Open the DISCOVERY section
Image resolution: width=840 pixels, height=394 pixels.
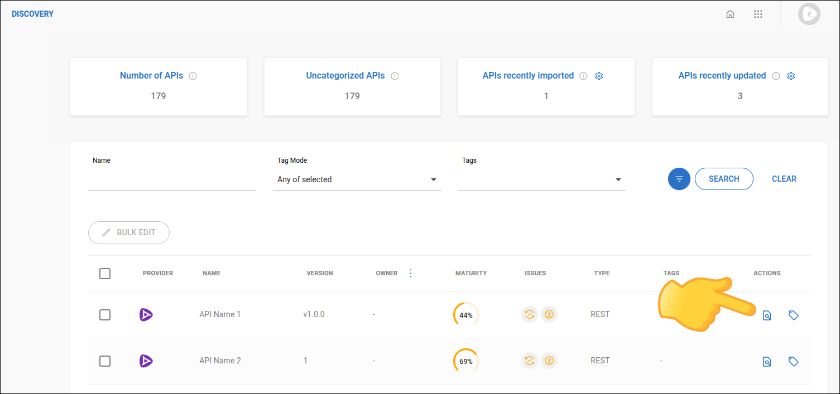click(x=32, y=13)
